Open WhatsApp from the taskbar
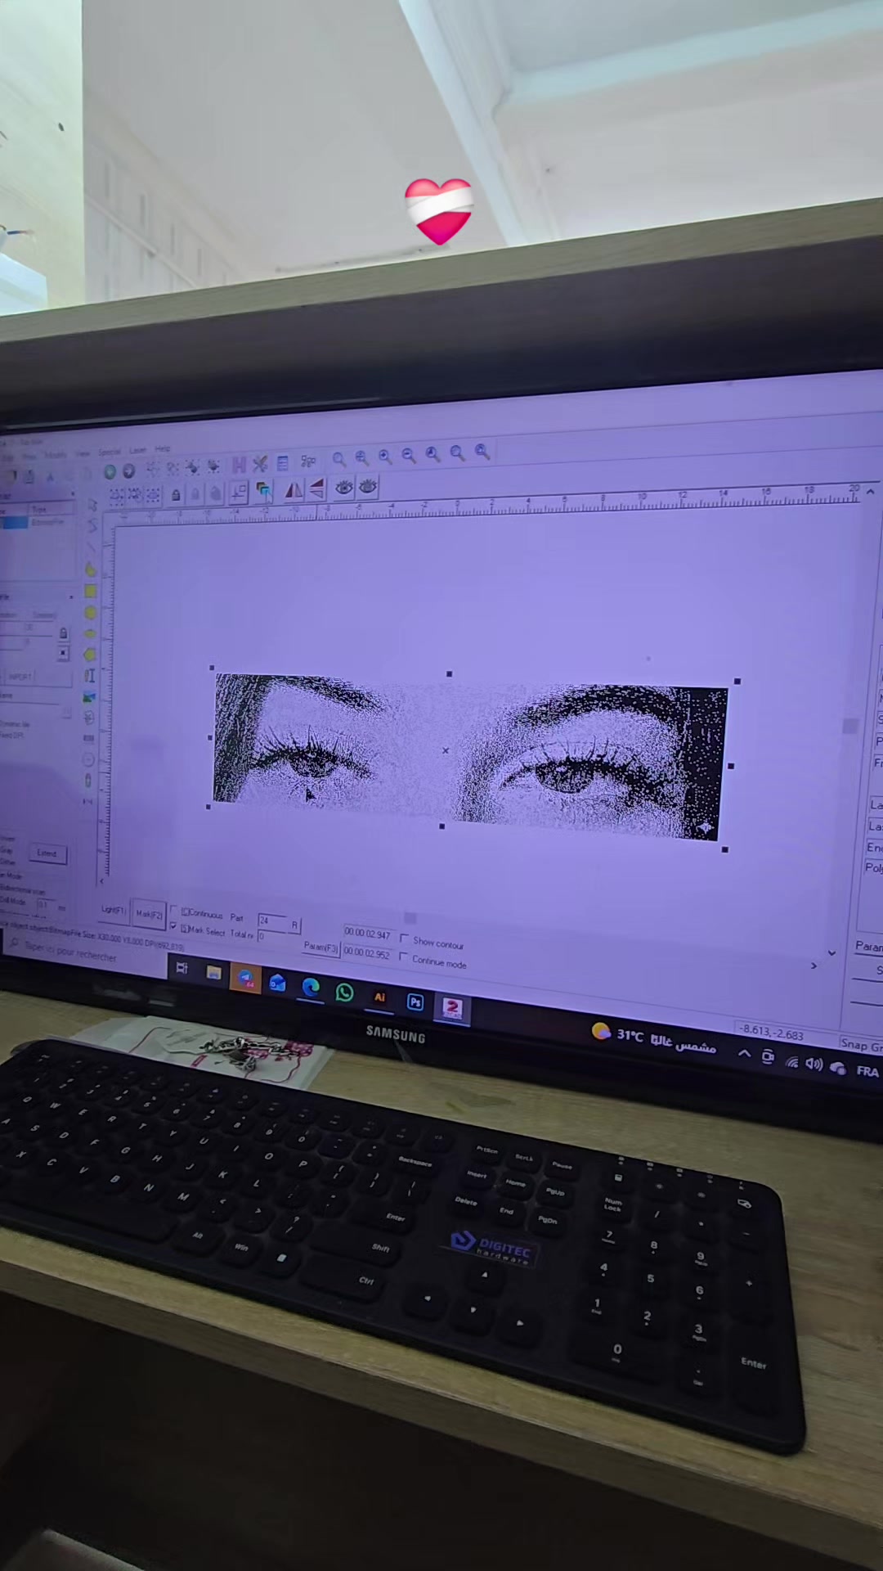This screenshot has width=883, height=1571. click(344, 993)
